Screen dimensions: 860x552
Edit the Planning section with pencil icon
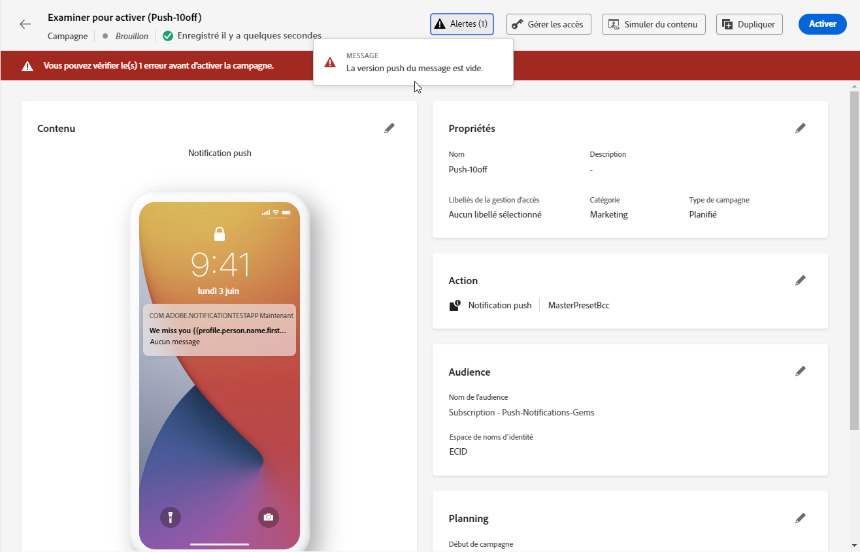[801, 518]
